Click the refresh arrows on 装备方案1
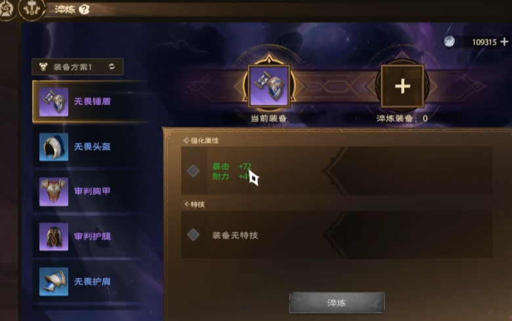 (112, 66)
